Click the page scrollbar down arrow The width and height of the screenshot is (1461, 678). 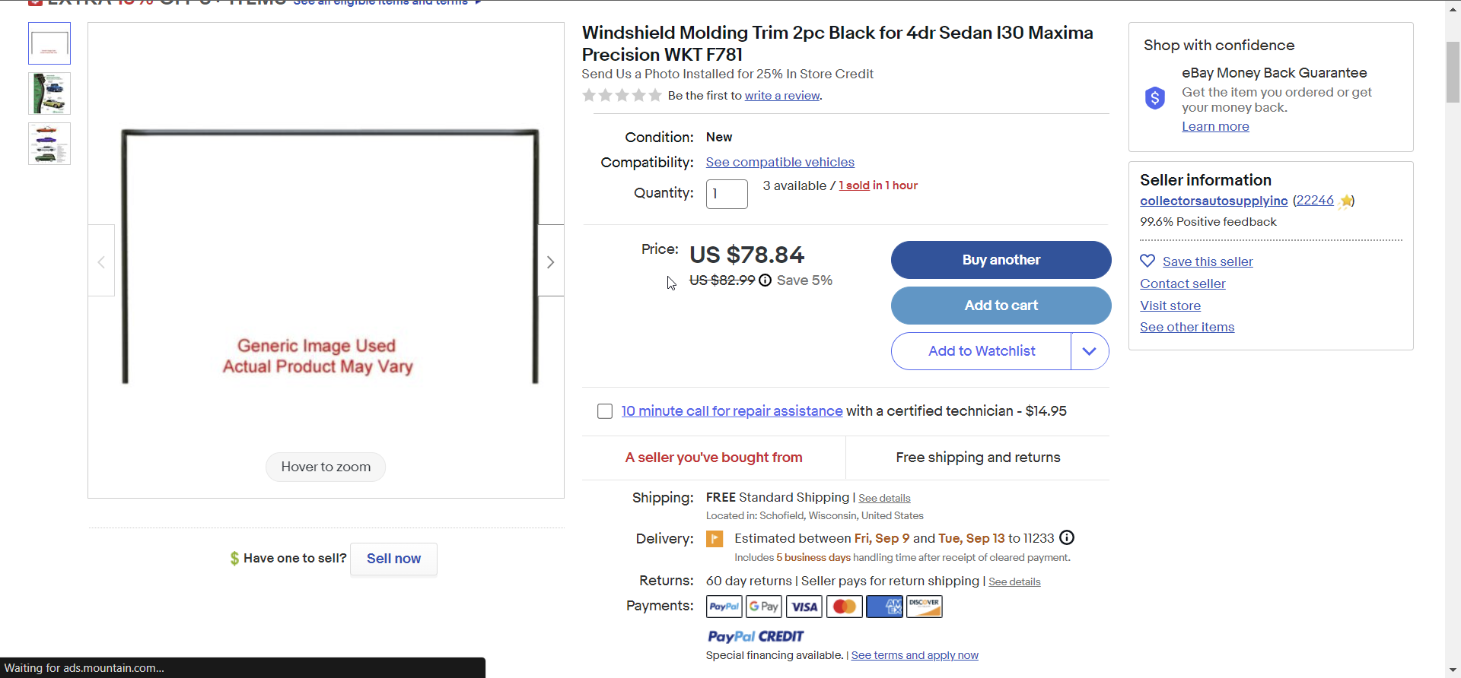[1453, 670]
